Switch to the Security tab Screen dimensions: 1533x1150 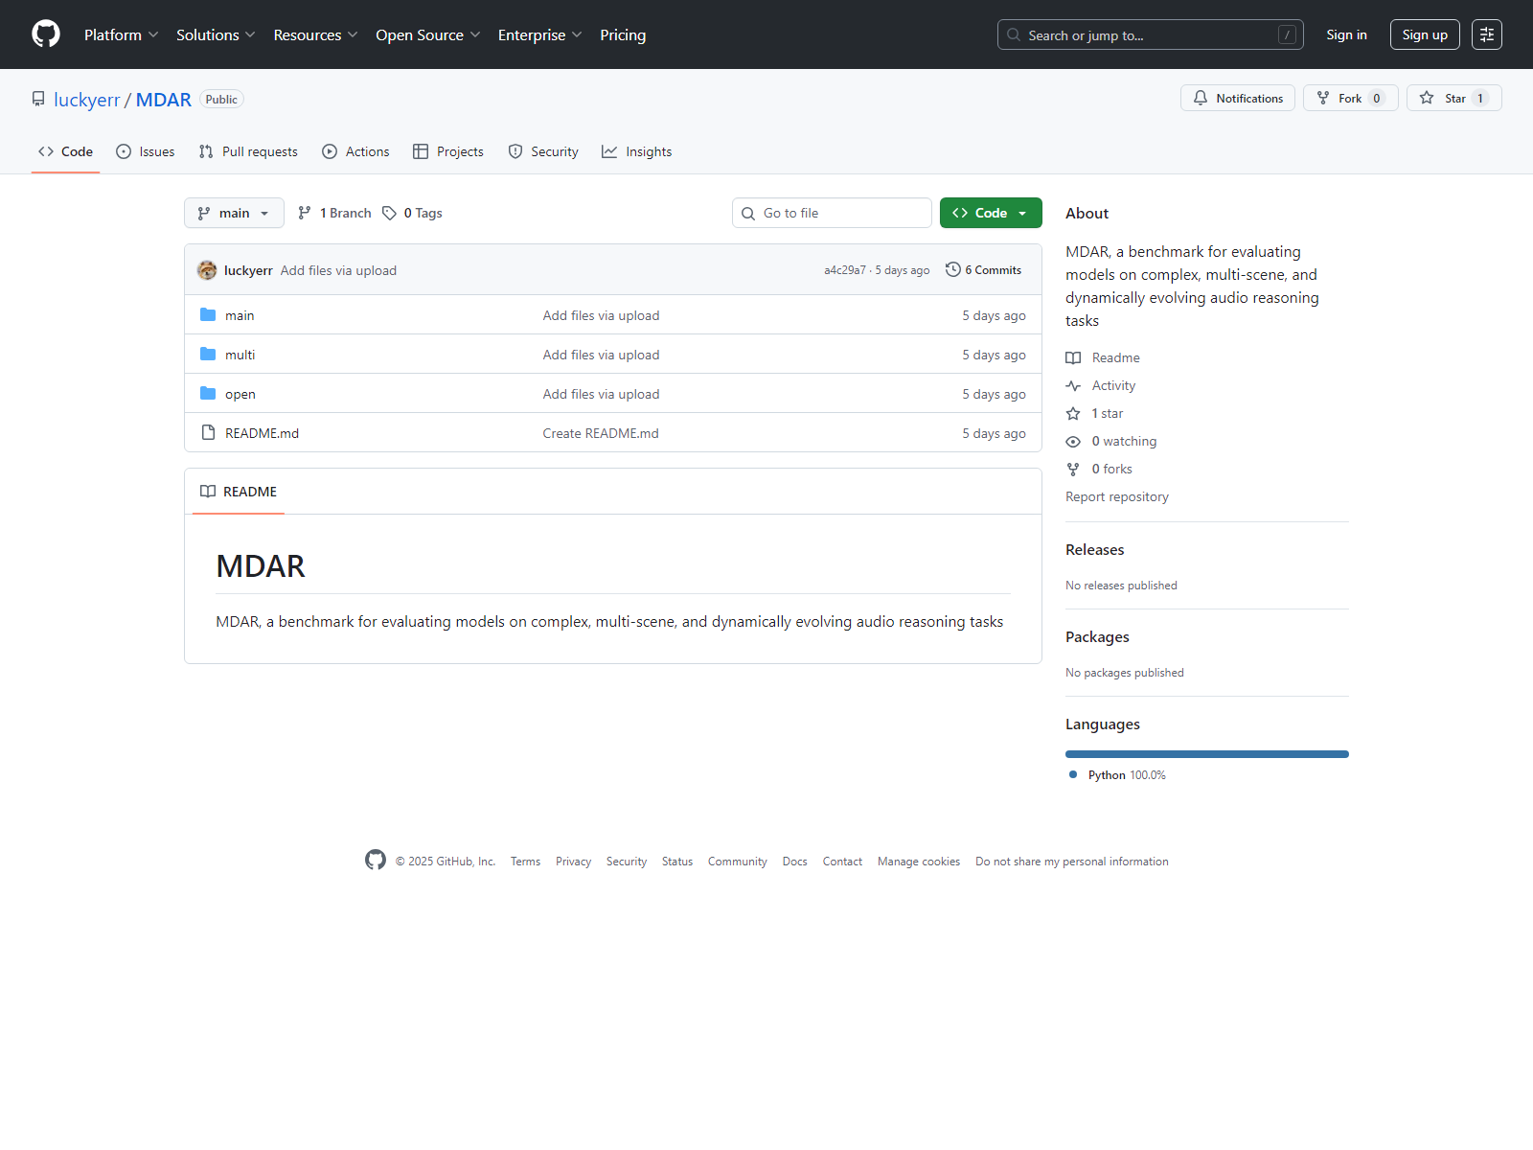click(x=543, y=151)
